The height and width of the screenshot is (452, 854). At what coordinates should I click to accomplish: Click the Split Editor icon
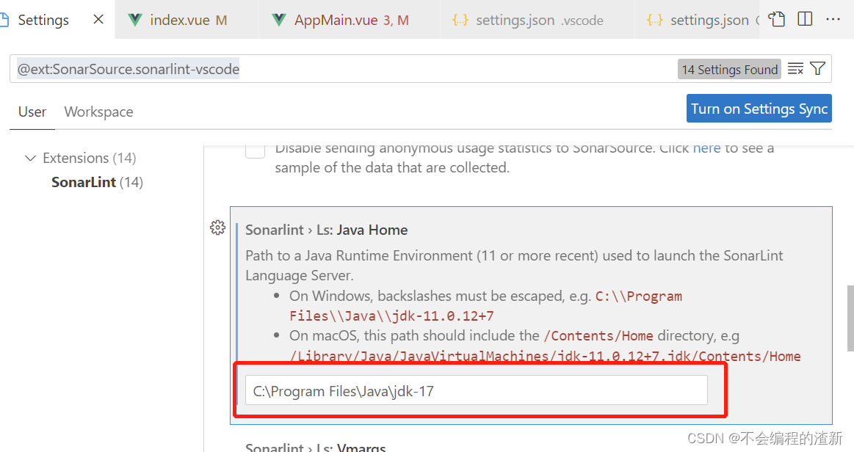(805, 19)
